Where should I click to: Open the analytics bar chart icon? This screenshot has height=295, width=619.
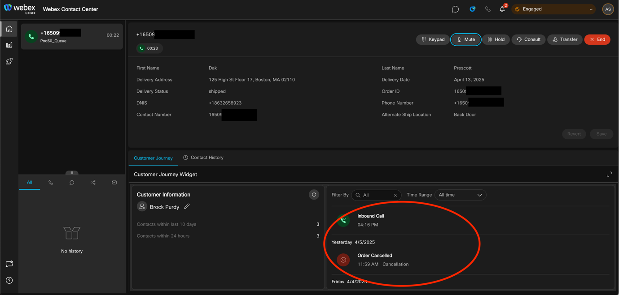click(9, 45)
